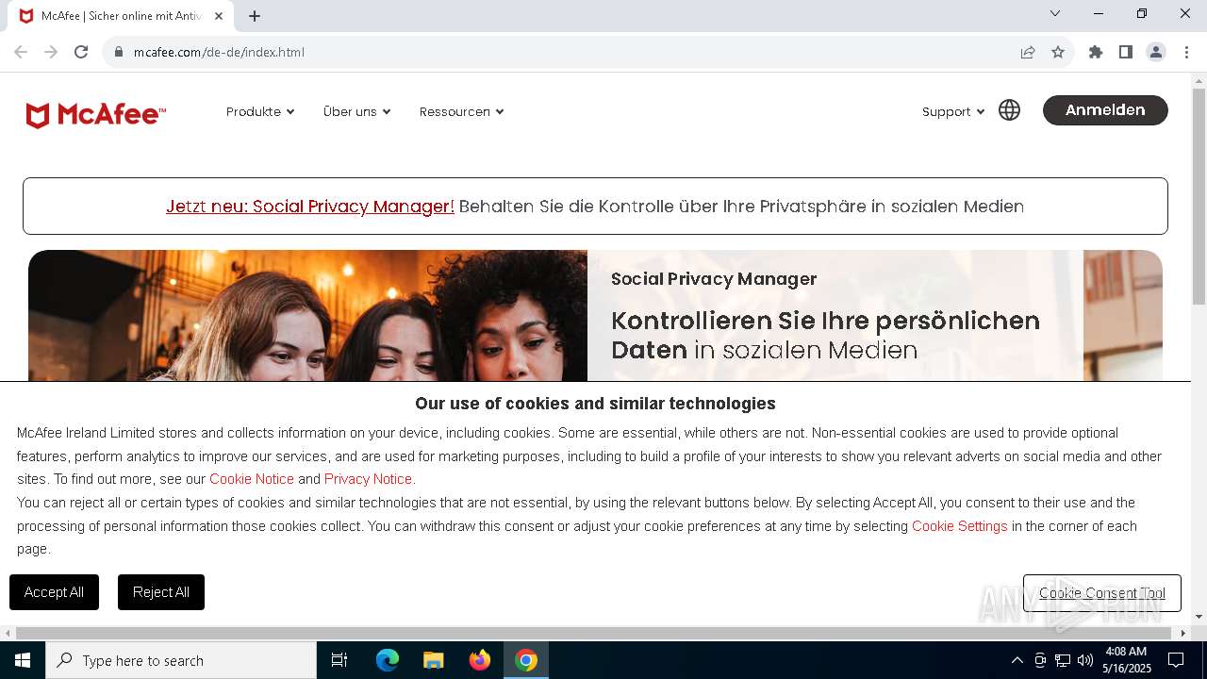Image resolution: width=1207 pixels, height=679 pixels.
Task: Open the Cookie Notice link
Action: 252,479
